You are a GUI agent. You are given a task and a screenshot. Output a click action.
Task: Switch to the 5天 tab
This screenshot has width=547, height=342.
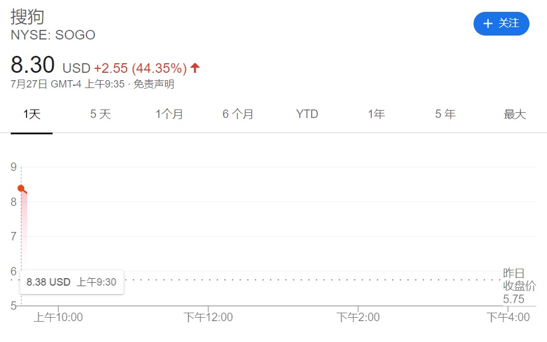click(x=101, y=114)
